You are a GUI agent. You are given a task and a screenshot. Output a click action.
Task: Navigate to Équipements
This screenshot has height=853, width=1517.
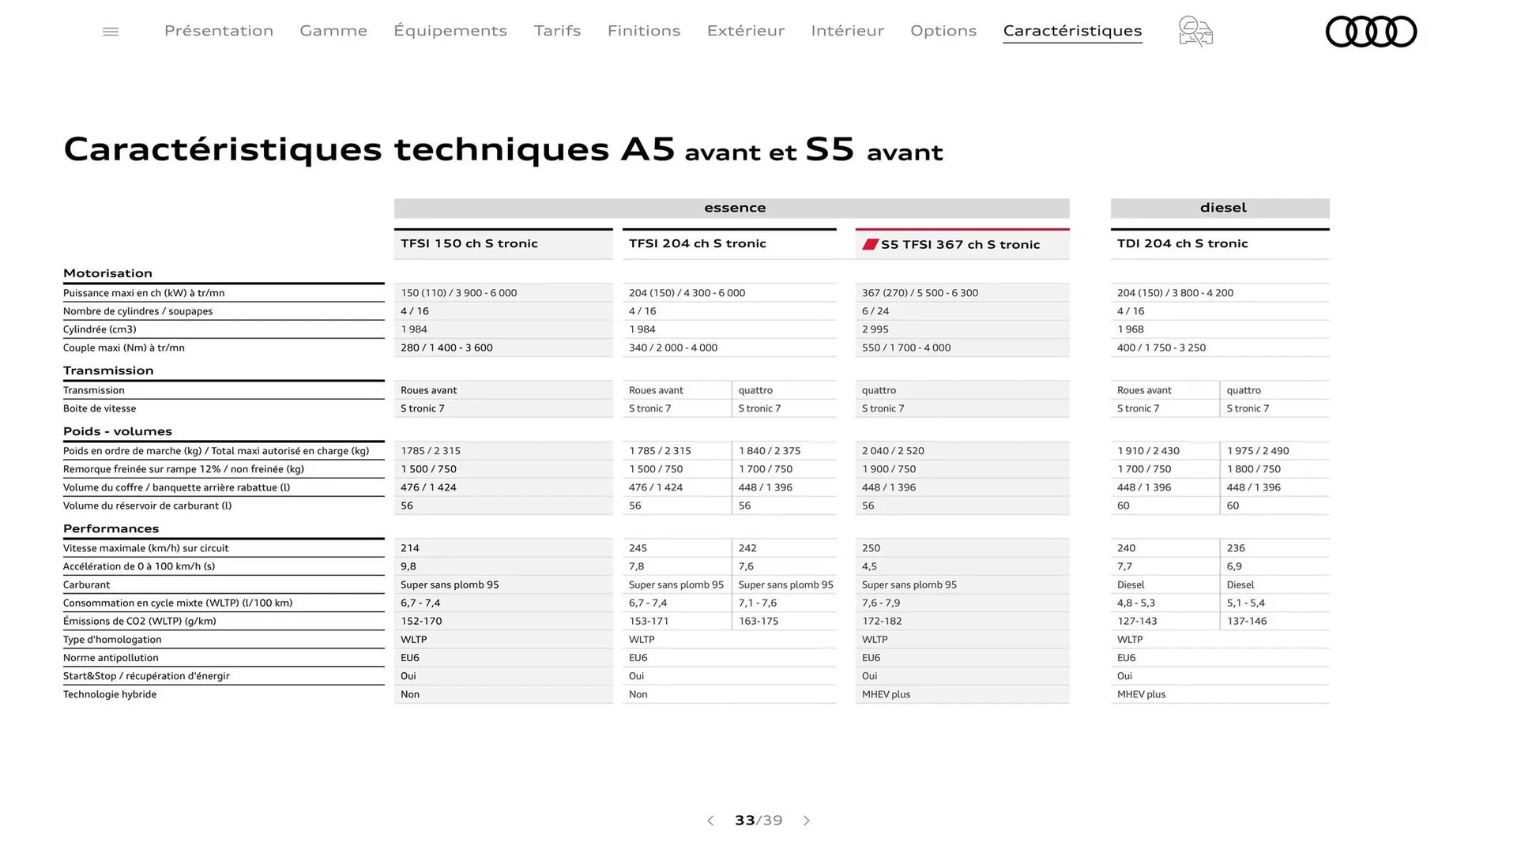(450, 31)
